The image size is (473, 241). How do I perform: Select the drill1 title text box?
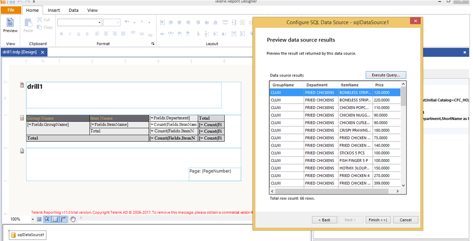click(124, 95)
